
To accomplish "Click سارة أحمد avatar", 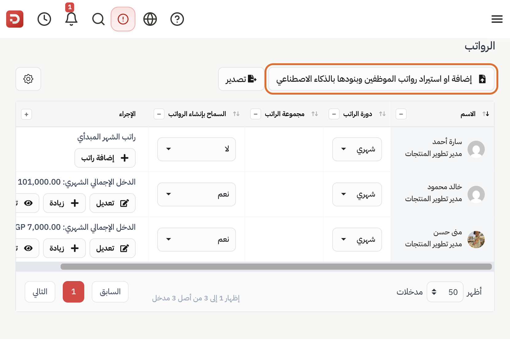I will pos(476,149).
